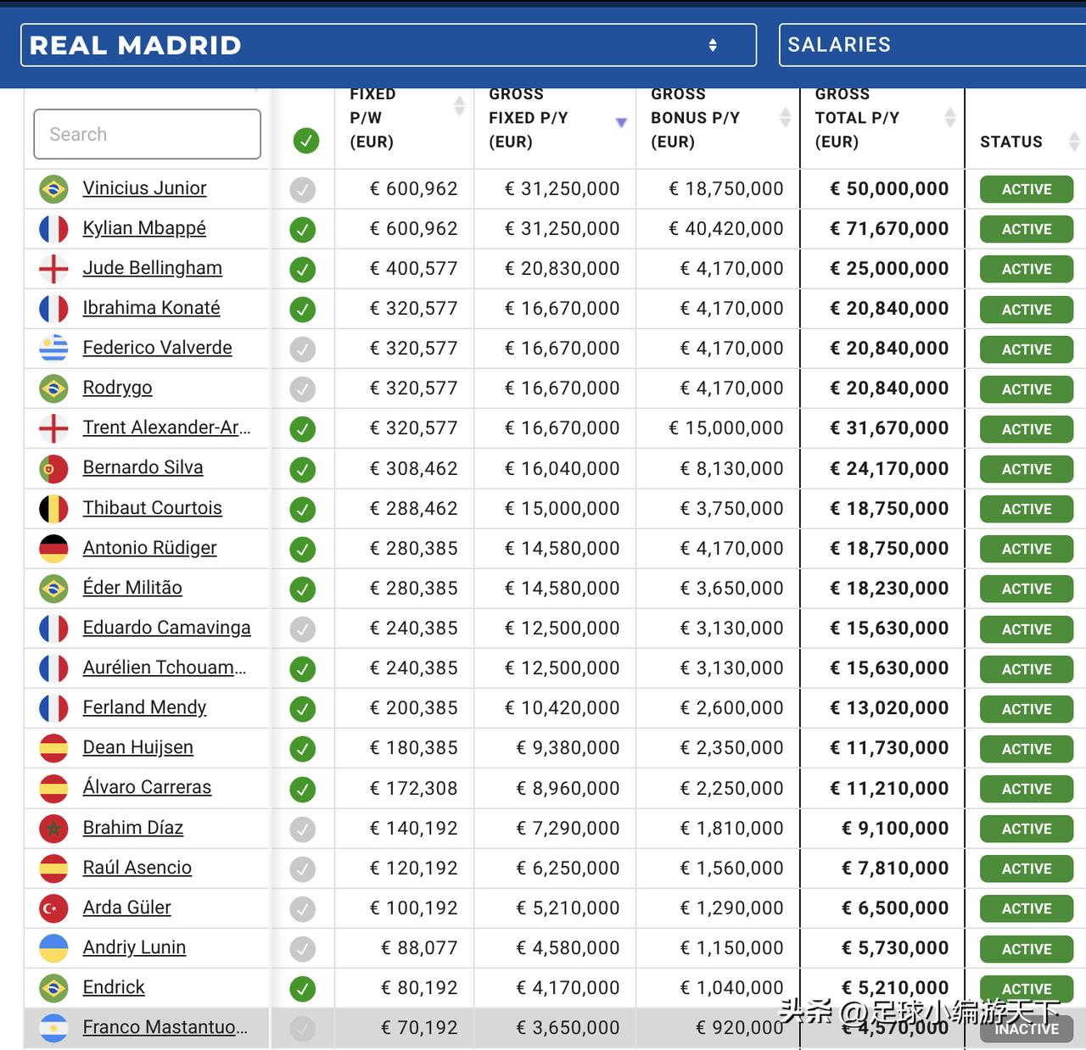Open Arda Güler's player page
The height and width of the screenshot is (1050, 1086).
coord(126,908)
